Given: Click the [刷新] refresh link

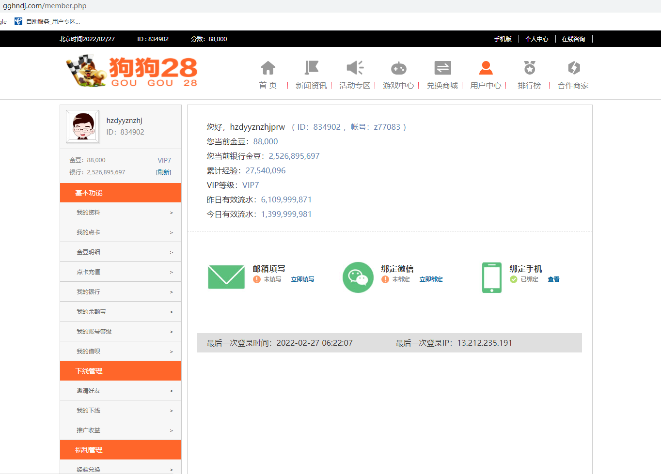Looking at the screenshot, I should point(163,172).
